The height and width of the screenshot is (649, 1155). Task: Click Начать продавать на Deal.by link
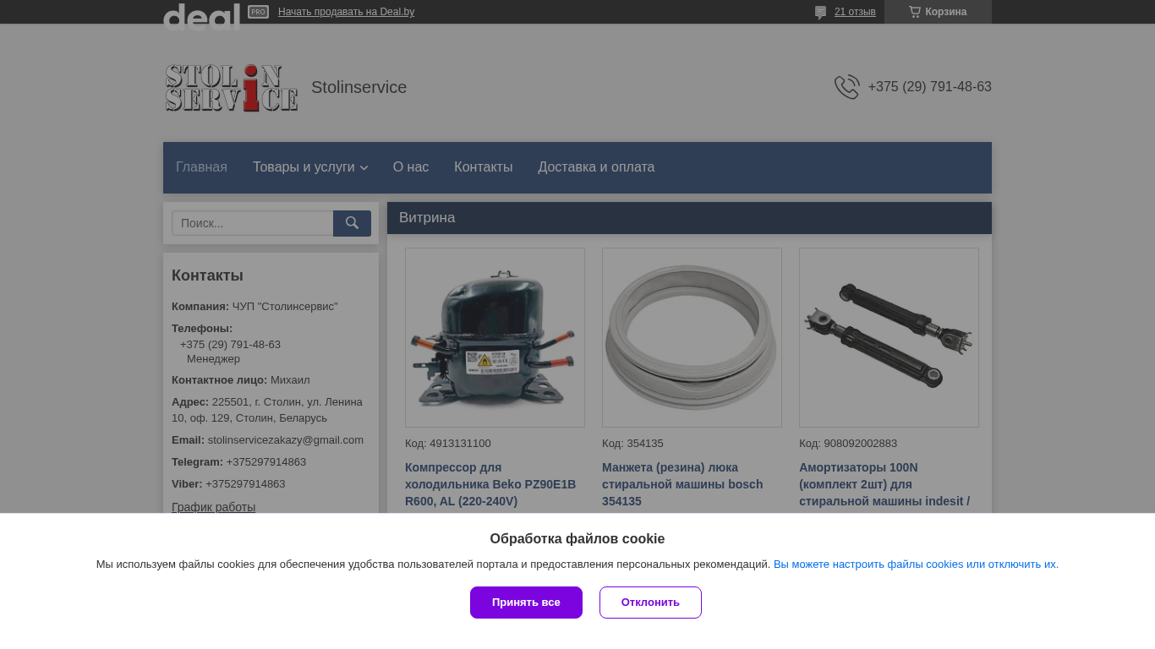point(346,12)
